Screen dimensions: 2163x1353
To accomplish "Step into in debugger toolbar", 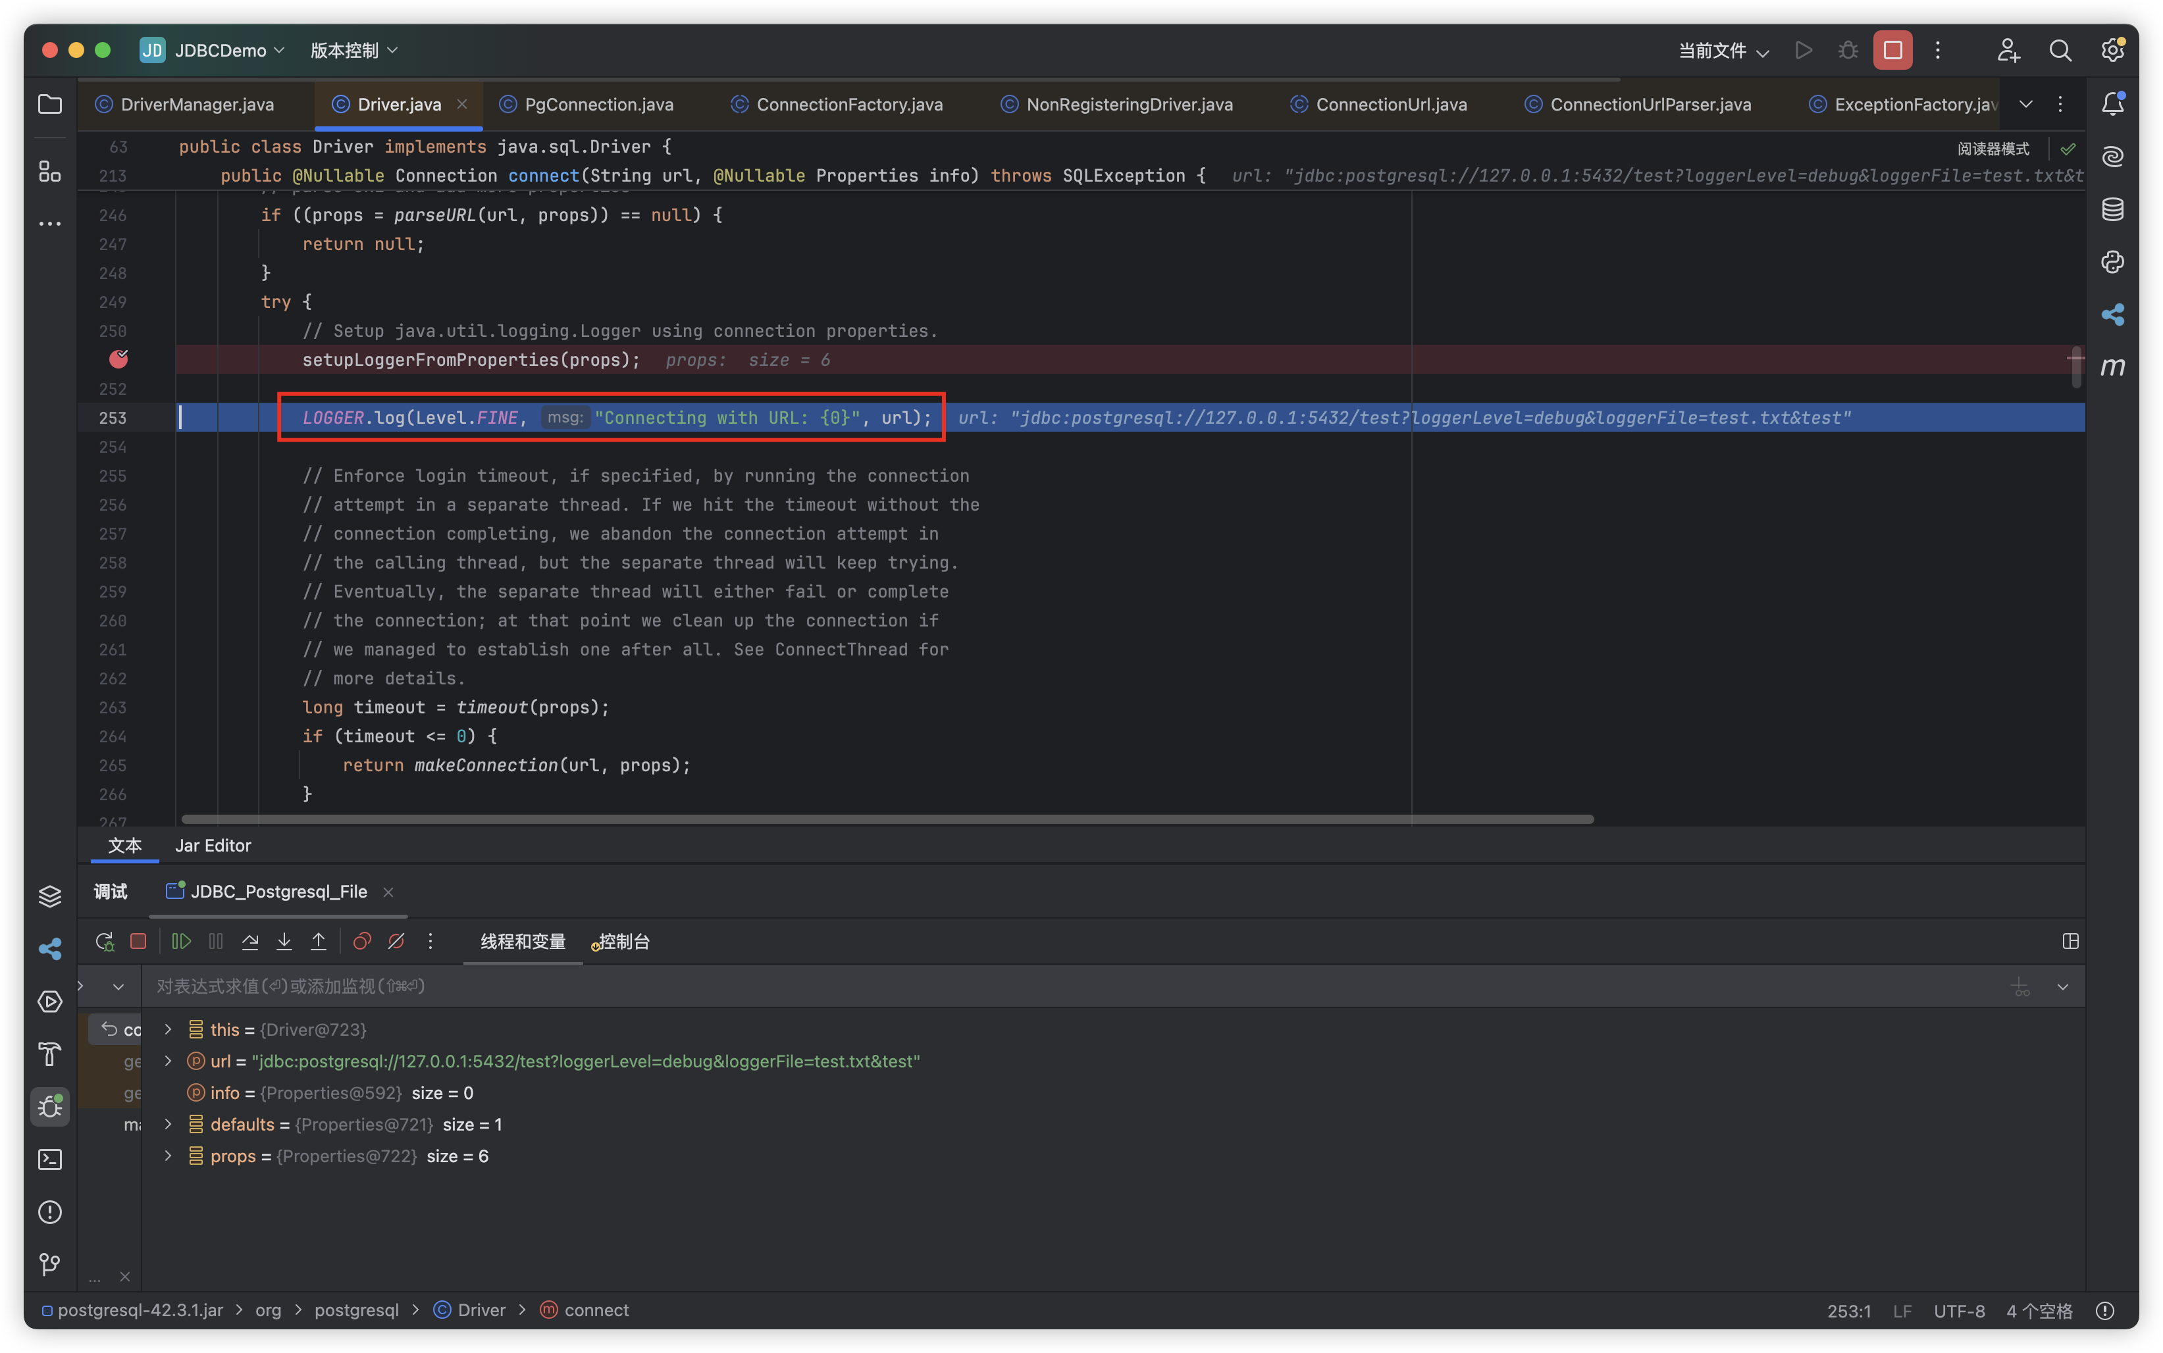I will point(284,941).
